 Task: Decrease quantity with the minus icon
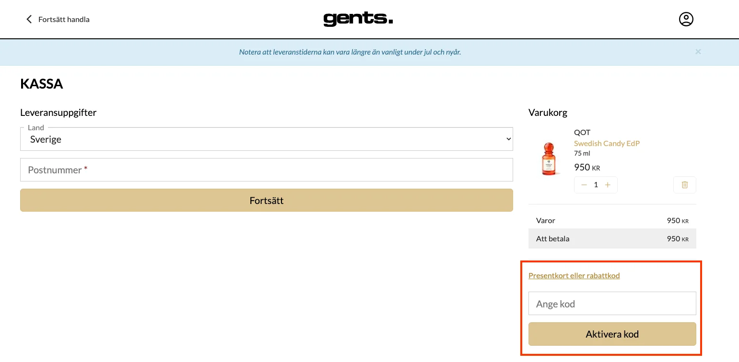[584, 185]
